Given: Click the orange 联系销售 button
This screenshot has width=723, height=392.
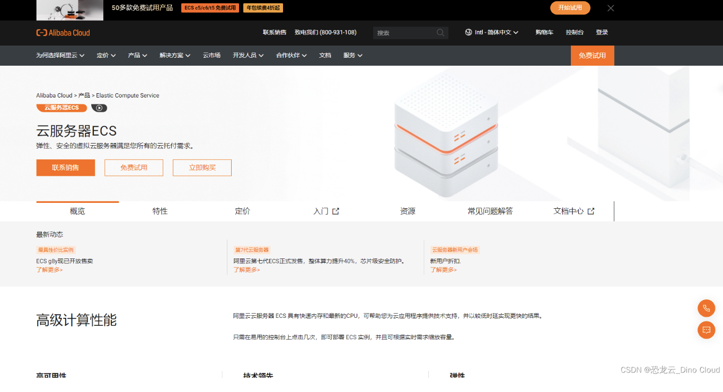Looking at the screenshot, I should pyautogui.click(x=66, y=167).
